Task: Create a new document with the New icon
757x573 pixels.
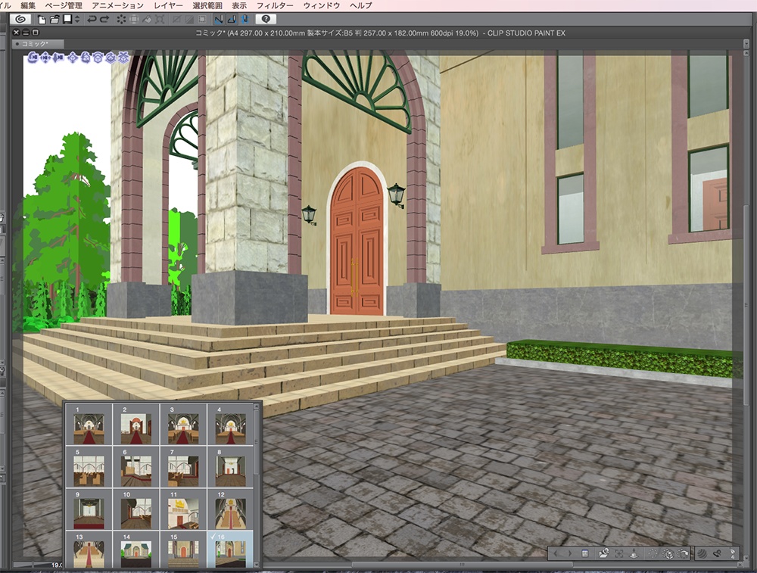Action: click(42, 20)
